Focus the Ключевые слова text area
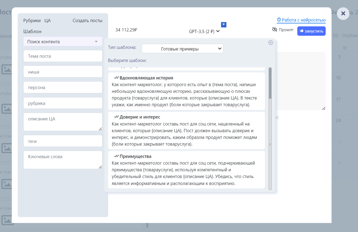358x232 pixels. (63, 160)
